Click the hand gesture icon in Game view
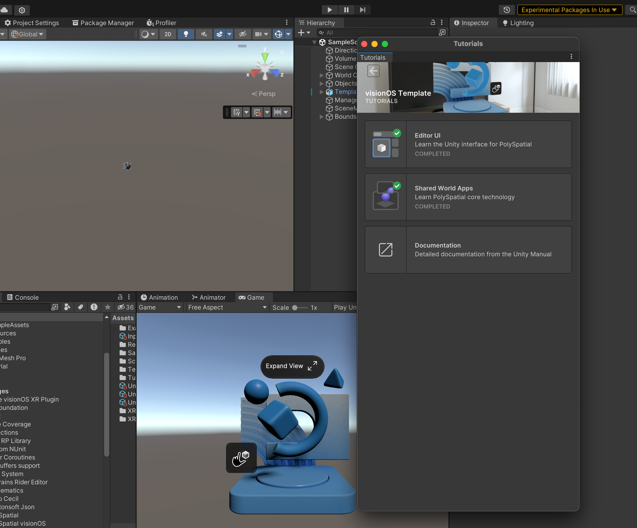This screenshot has width=637, height=528. coord(241,458)
